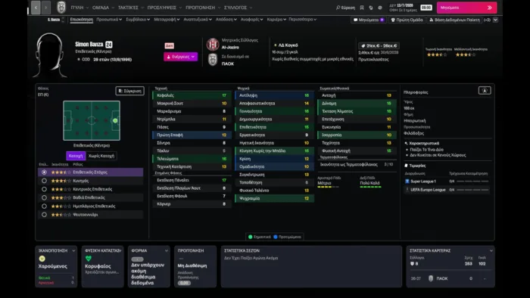Click the green heart in Φυσική Κατάσταση card

(x=89, y=259)
